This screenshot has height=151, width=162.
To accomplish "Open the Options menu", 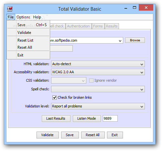I will (x=23, y=17).
